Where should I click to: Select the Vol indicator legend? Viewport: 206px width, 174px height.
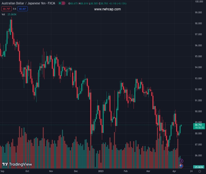[3, 14]
